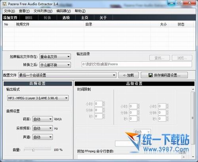Expand the 如果输出文件存在 dropdown

click(55, 57)
